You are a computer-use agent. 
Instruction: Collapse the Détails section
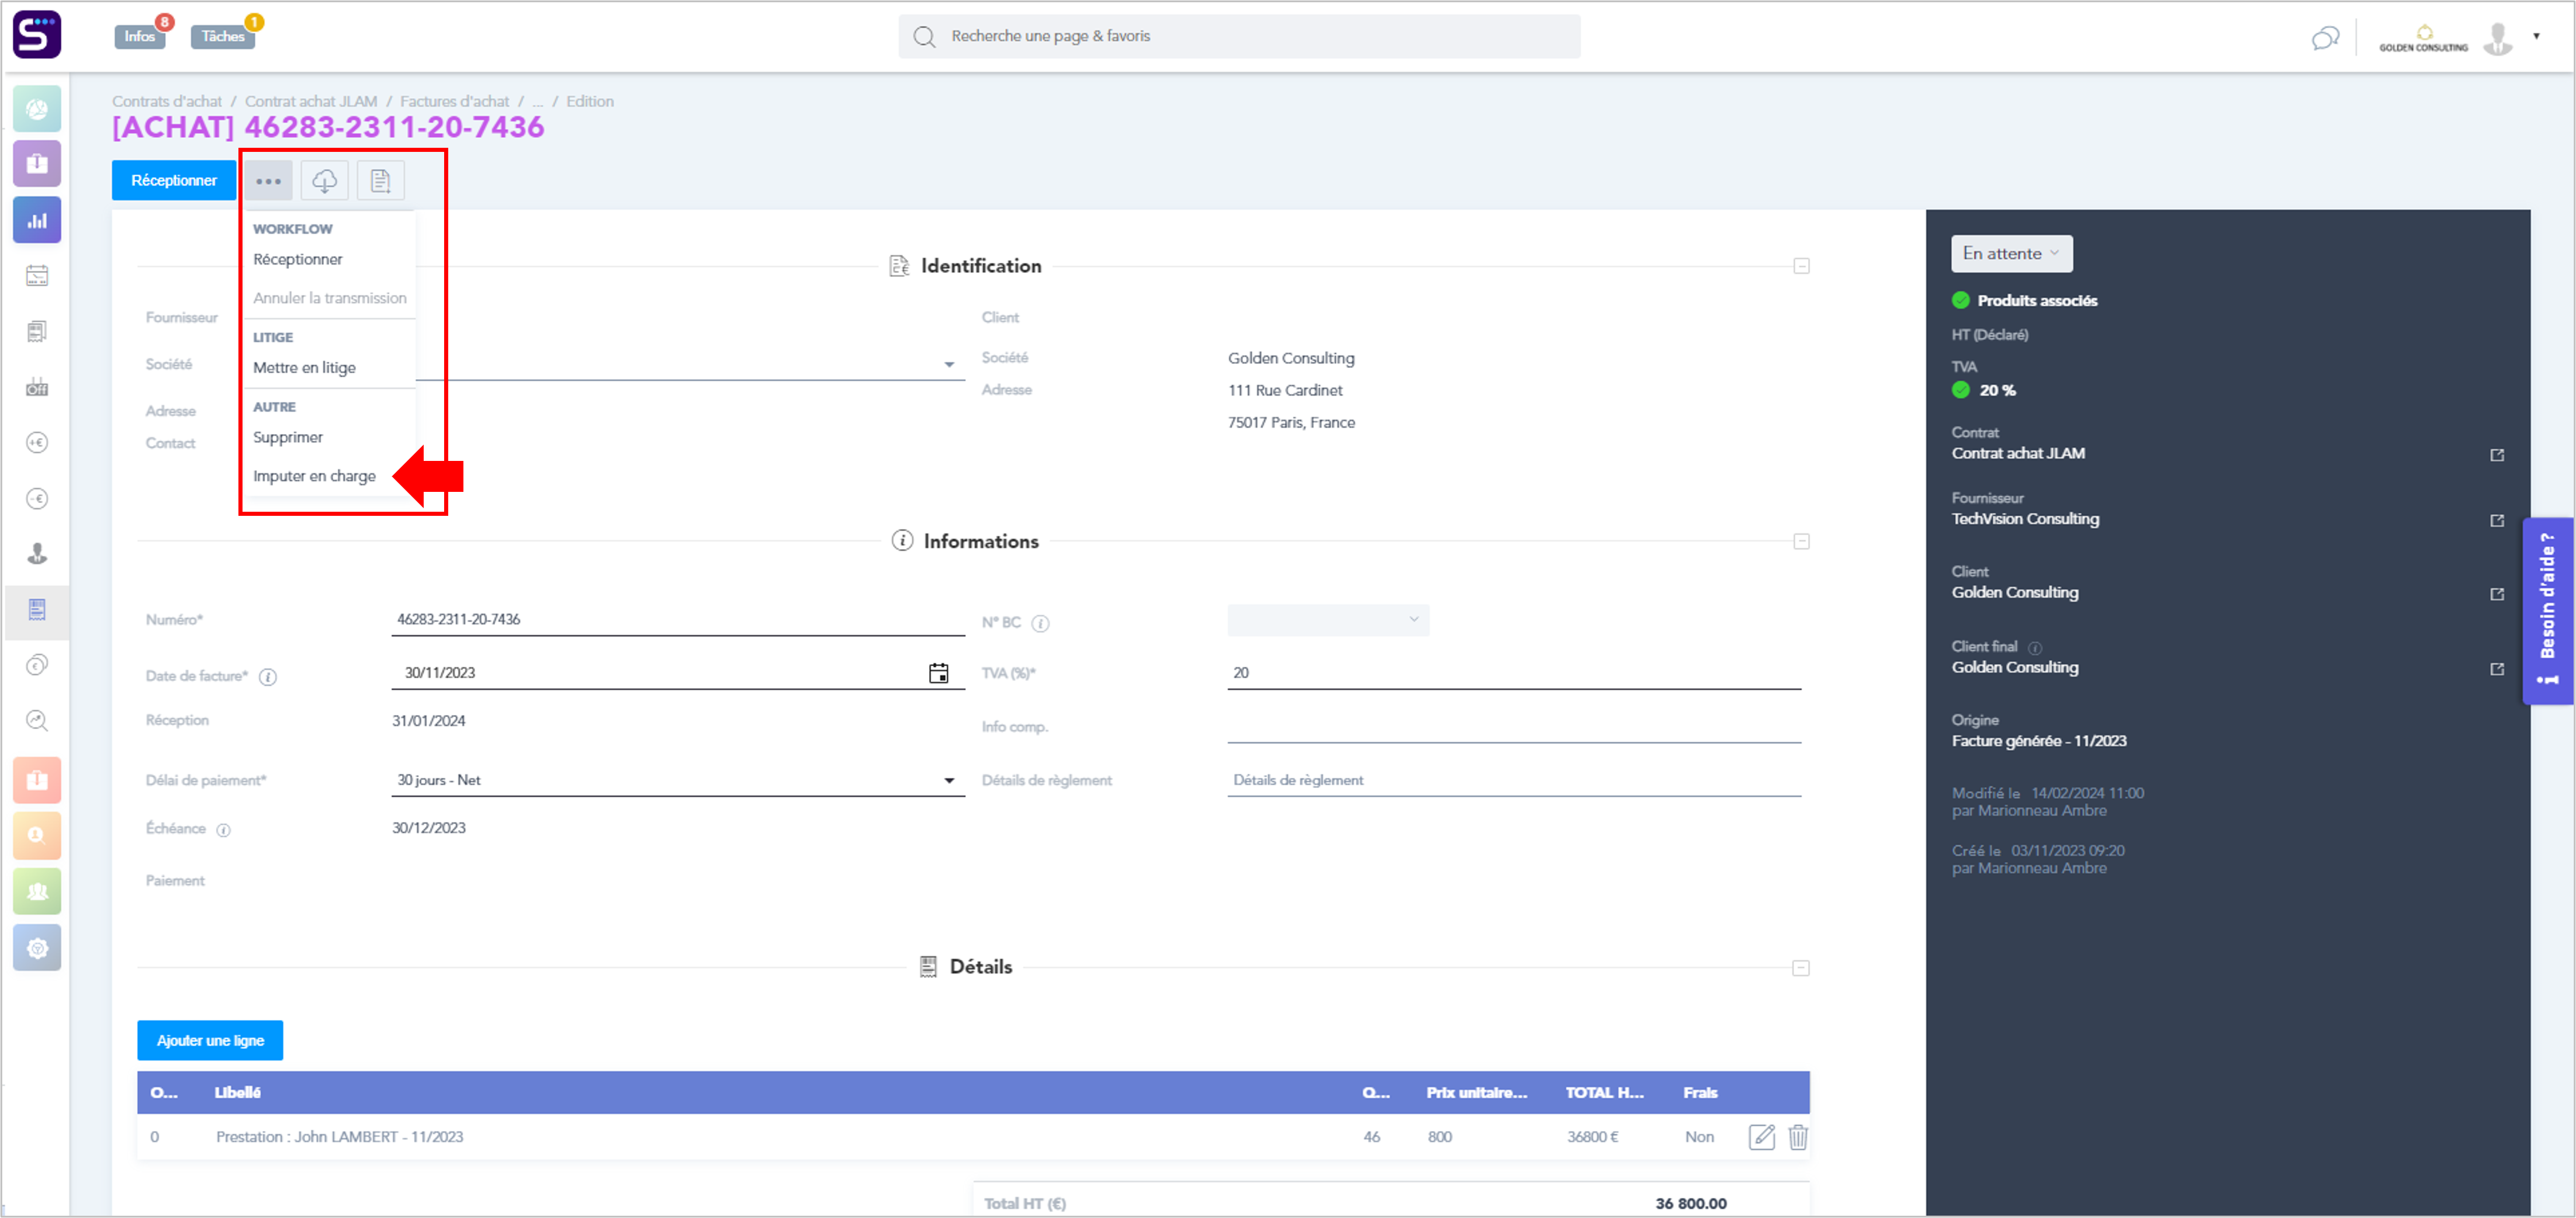tap(1800, 969)
